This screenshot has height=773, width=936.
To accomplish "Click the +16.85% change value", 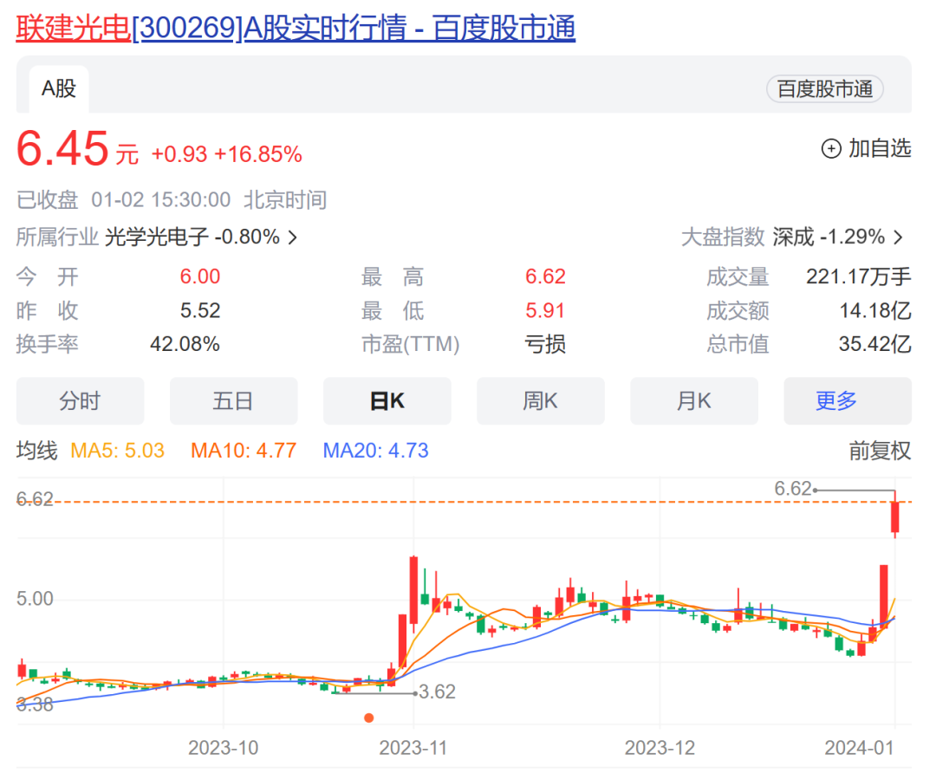I will coord(258,154).
